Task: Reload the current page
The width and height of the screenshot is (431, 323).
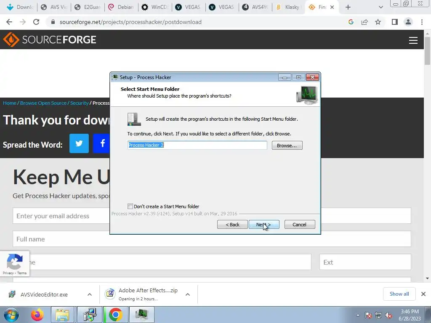Action: (36, 22)
